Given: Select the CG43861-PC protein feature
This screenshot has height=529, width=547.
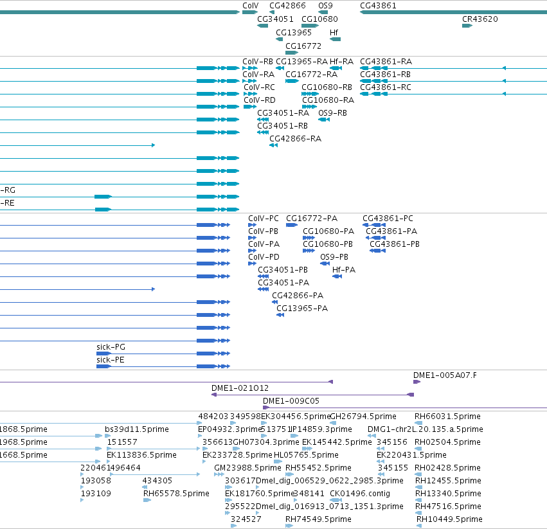Looking at the screenshot, I should (x=374, y=225).
